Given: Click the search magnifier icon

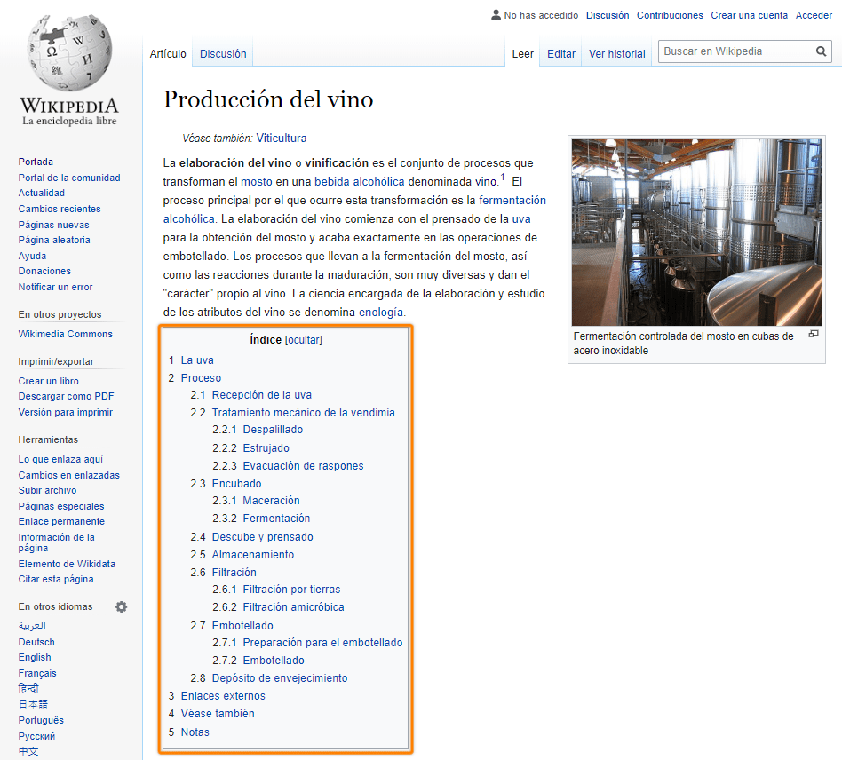Looking at the screenshot, I should pyautogui.click(x=822, y=51).
